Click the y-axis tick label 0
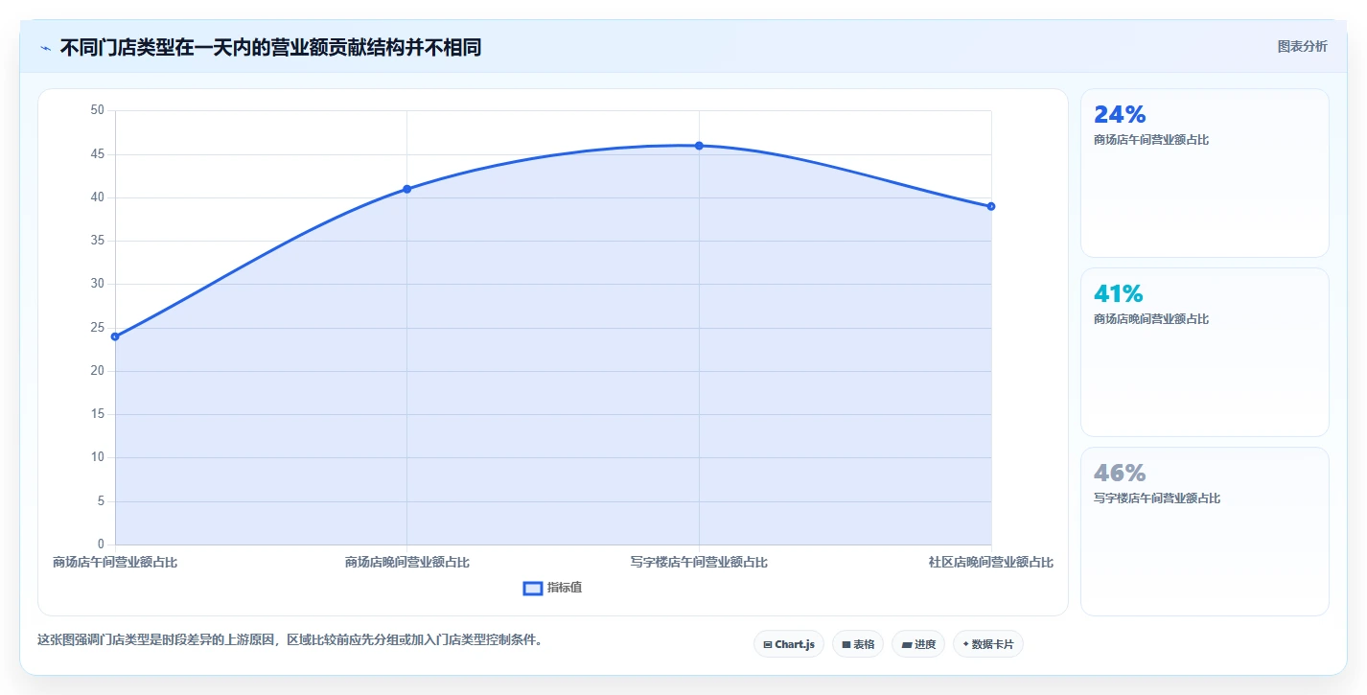This screenshot has height=695, width=1367. coord(101,544)
